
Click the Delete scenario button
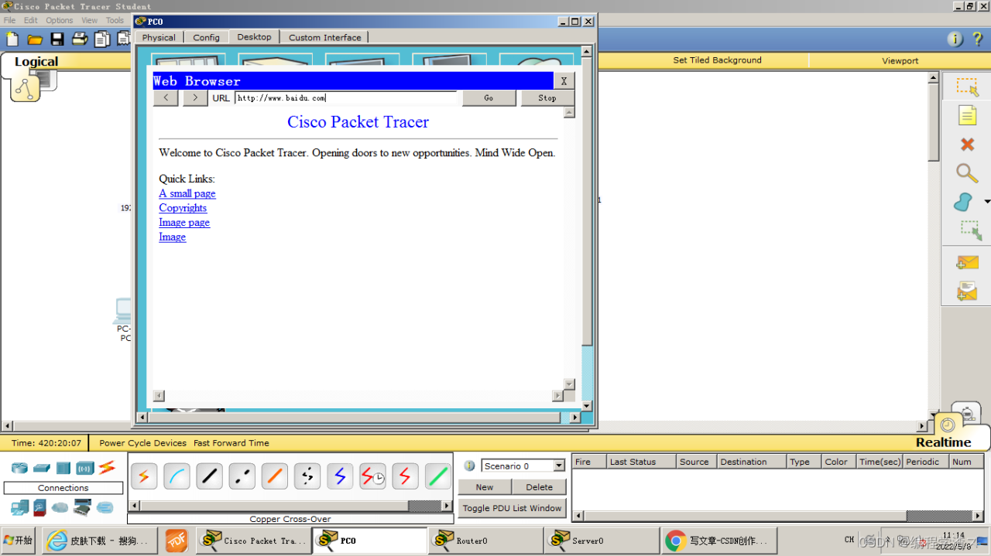[540, 487]
